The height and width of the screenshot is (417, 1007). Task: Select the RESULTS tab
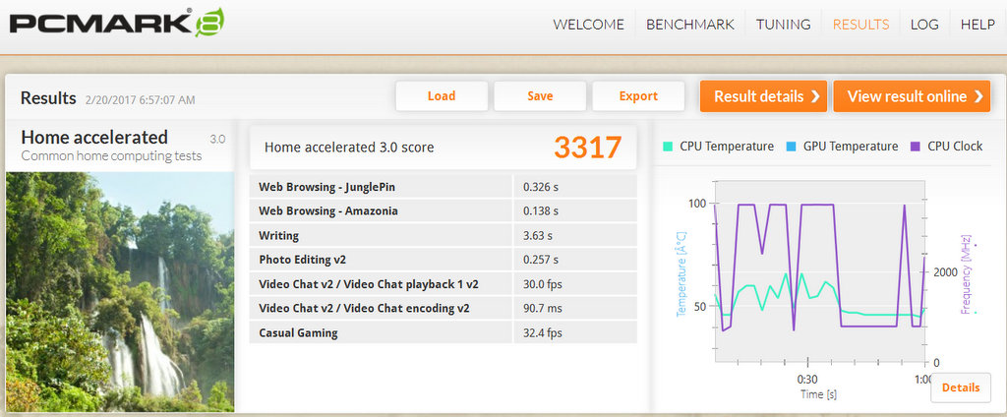(x=860, y=25)
